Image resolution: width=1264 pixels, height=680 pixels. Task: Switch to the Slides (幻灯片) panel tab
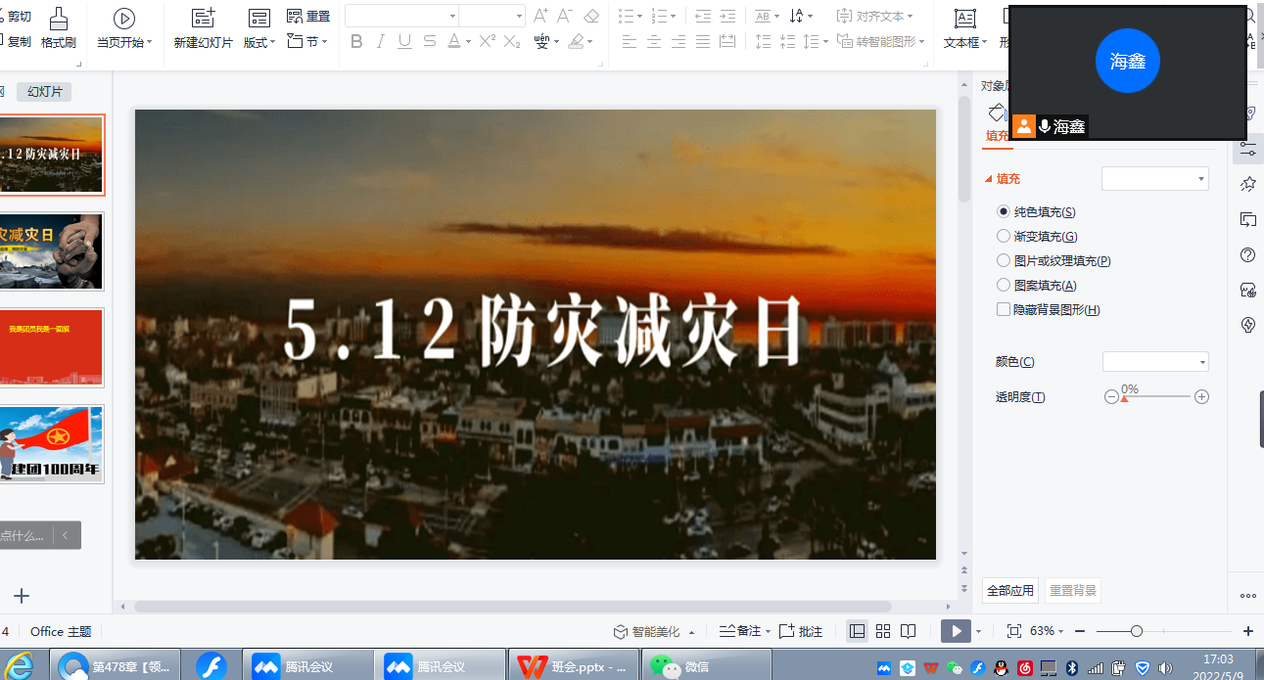pyautogui.click(x=44, y=92)
